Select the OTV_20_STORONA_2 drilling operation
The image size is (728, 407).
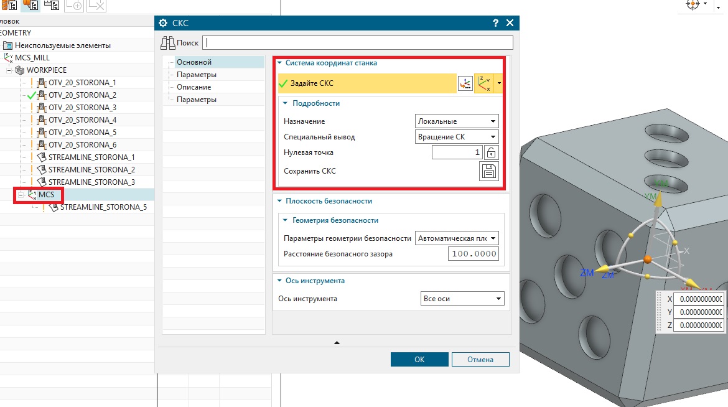click(82, 95)
